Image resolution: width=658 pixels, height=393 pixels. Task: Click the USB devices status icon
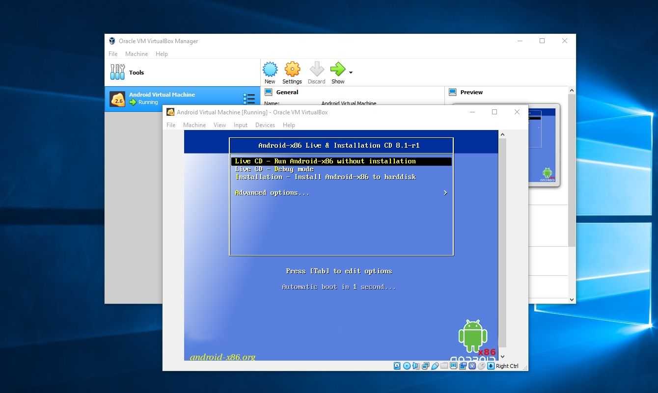[435, 366]
